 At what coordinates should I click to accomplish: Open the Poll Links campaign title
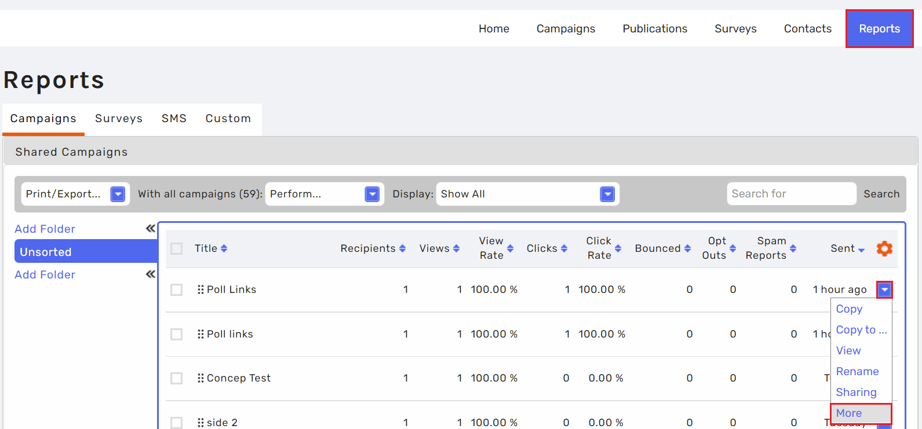click(x=231, y=289)
